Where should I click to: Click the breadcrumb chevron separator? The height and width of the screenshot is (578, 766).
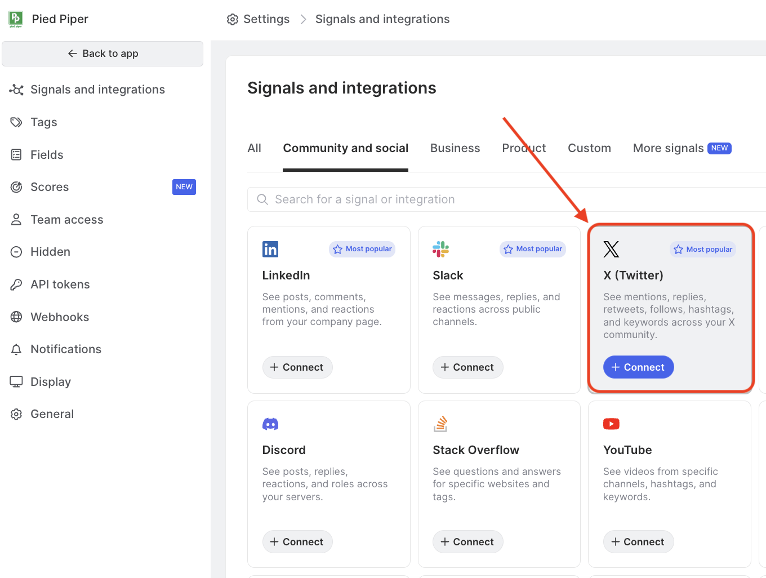303,19
